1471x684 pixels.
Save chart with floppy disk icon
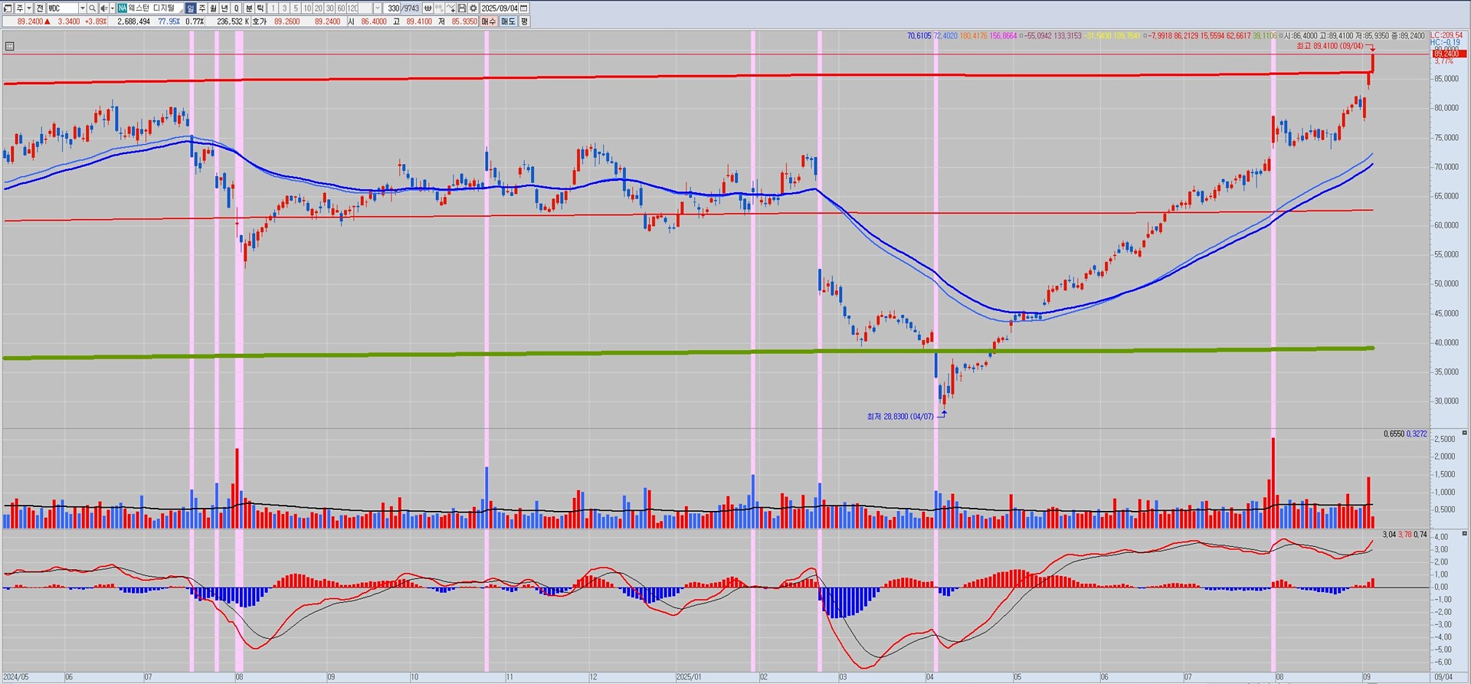click(x=462, y=8)
